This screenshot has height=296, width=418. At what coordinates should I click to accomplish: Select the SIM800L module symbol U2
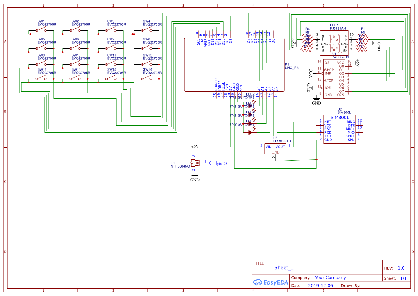(340, 129)
